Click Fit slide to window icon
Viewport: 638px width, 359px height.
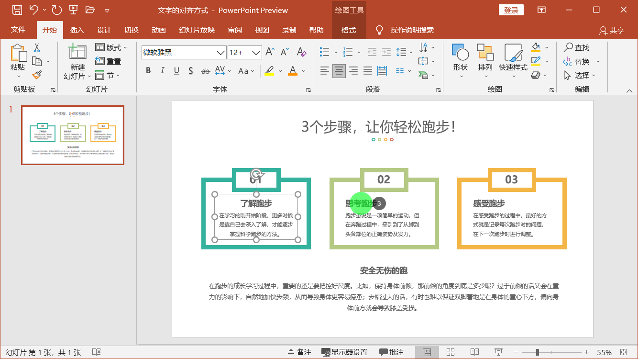coord(623,352)
